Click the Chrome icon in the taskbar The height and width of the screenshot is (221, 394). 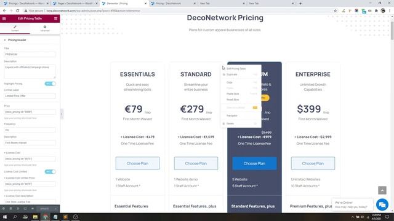45,217
